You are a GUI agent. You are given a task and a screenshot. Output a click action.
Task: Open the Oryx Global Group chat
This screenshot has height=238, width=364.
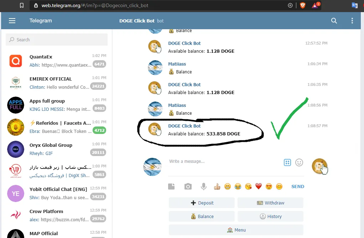tap(57, 149)
